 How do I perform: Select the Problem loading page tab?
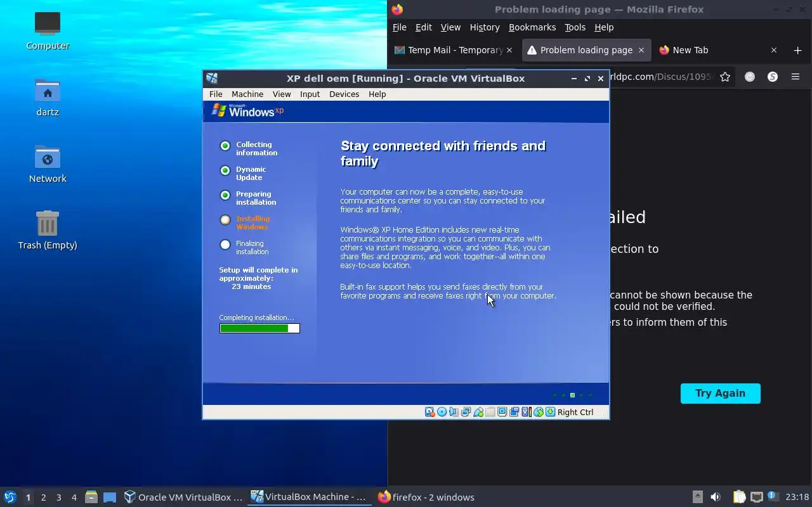pos(586,50)
